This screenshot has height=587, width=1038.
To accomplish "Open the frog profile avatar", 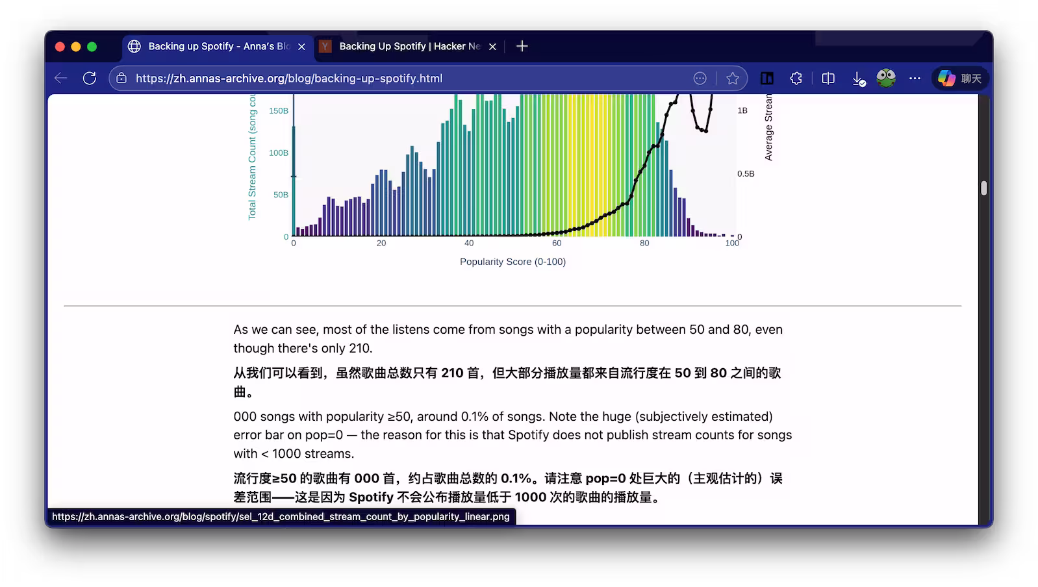I will pyautogui.click(x=886, y=78).
